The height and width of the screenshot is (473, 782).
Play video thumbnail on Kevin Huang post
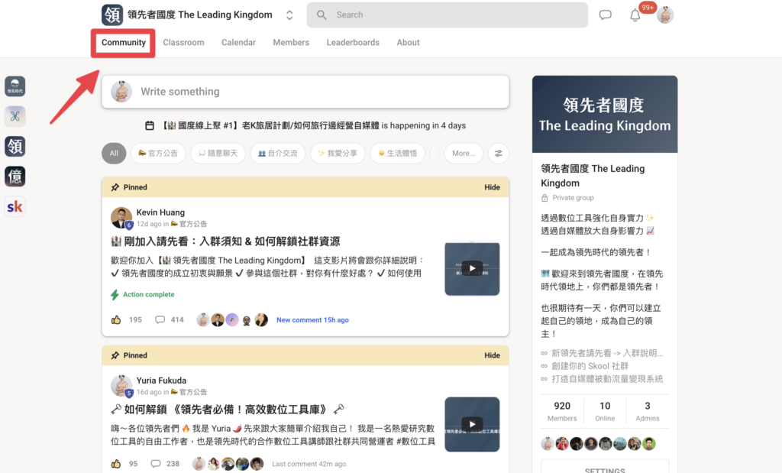472,268
